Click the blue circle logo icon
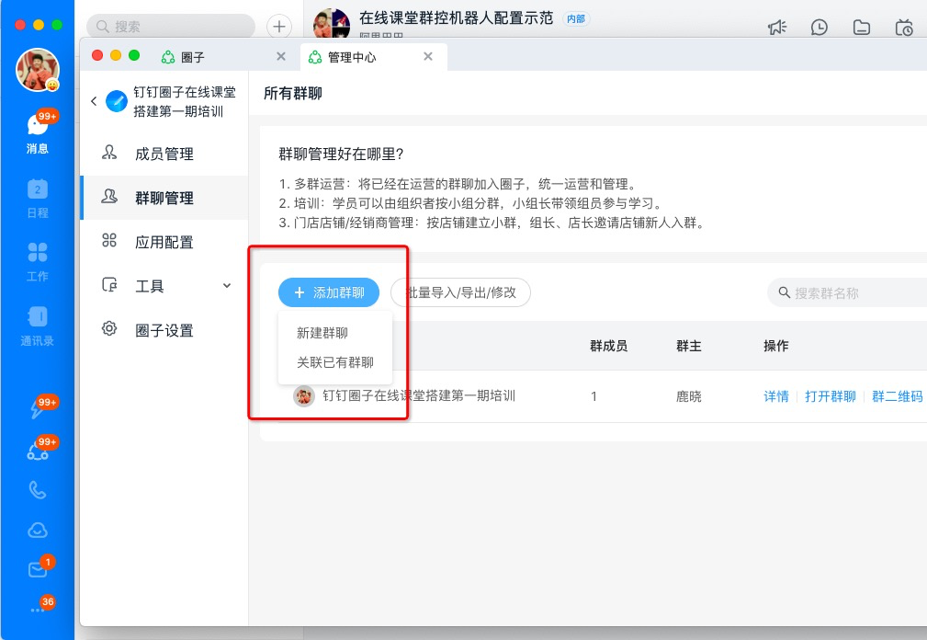The height and width of the screenshot is (640, 927). pos(117,101)
